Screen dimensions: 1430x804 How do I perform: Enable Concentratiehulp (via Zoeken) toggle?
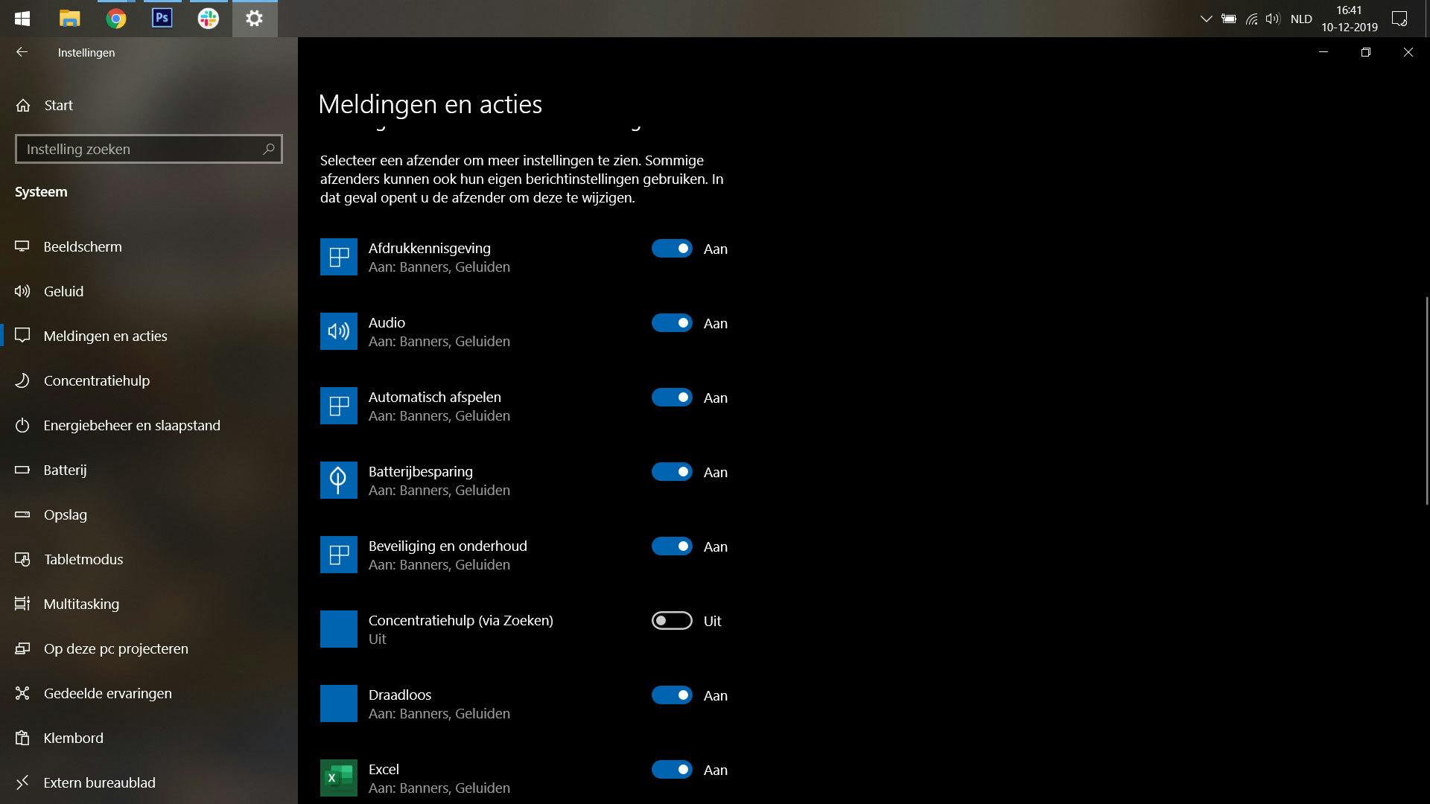pos(672,621)
